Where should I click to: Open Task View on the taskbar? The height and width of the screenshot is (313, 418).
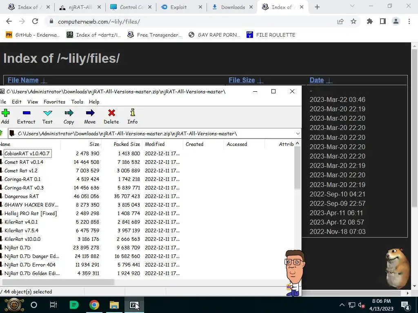click(x=53, y=305)
